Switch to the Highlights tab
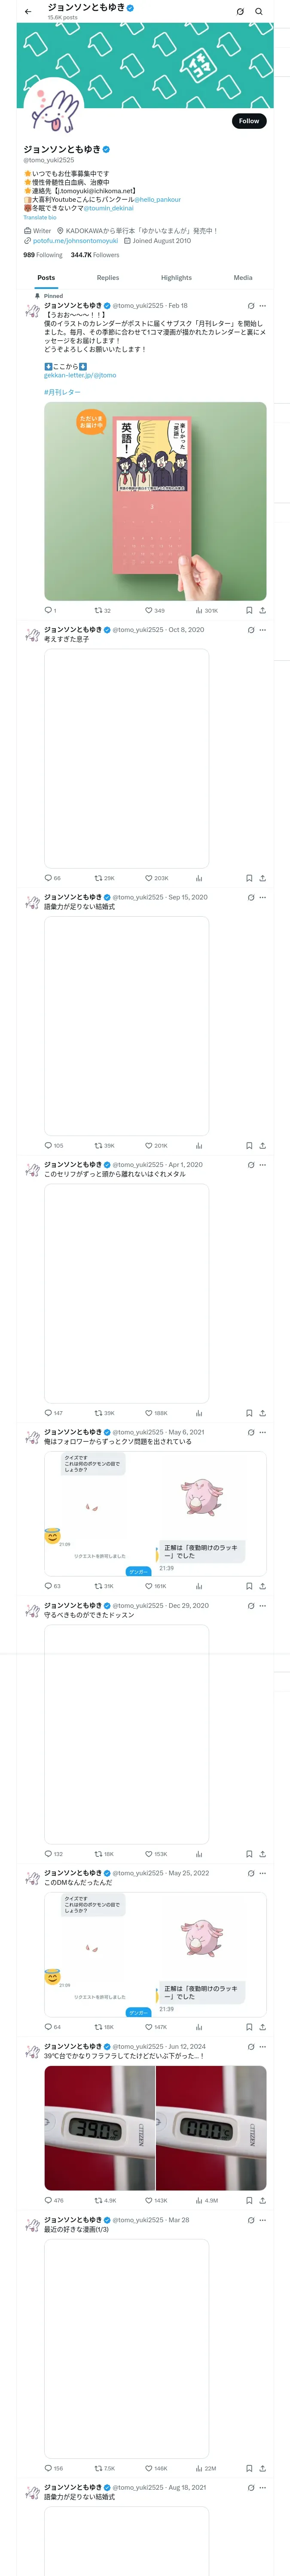Viewport: 290px width, 2576px height. point(176,278)
